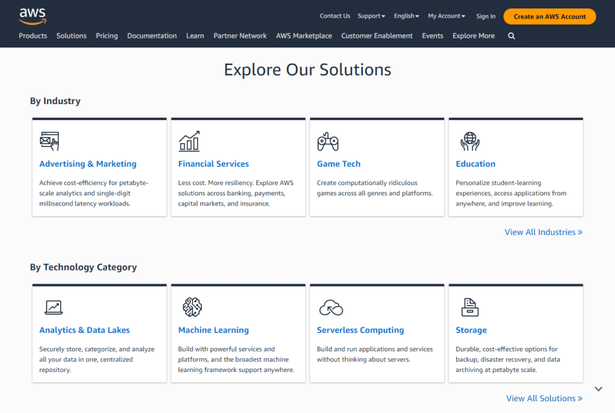The height and width of the screenshot is (413, 615).
Task: Open the Advertising & Marketing link
Action: (x=88, y=164)
